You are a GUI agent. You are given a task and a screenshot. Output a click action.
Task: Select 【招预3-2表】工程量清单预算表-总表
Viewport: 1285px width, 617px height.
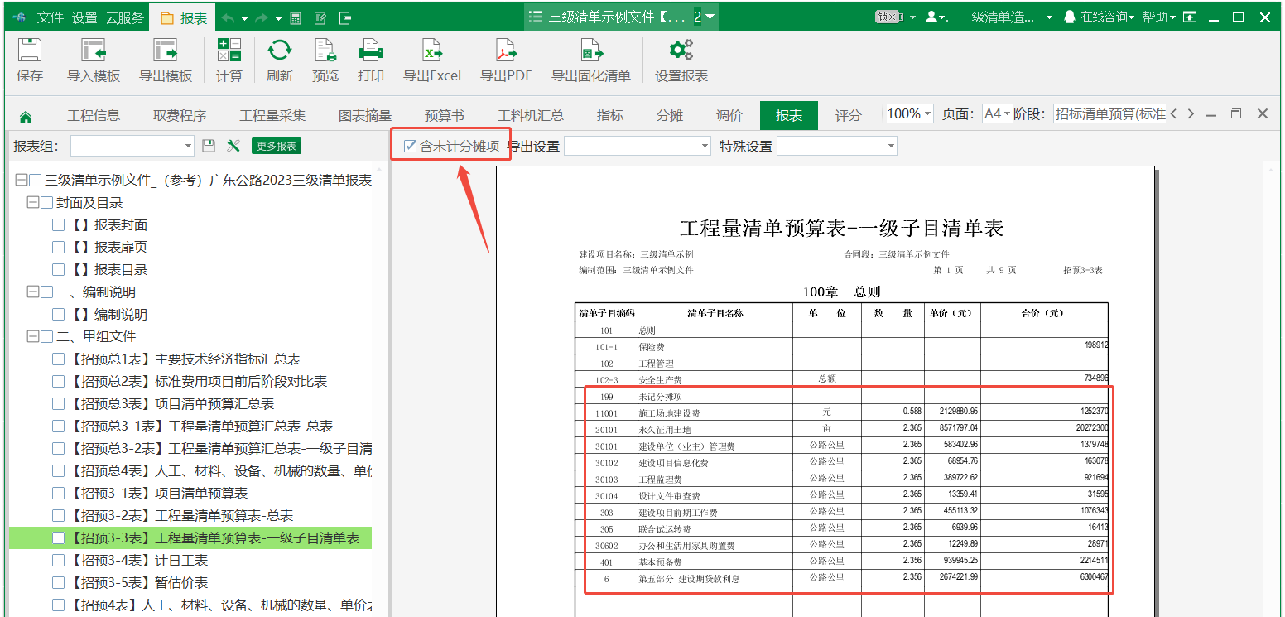[x=182, y=516]
